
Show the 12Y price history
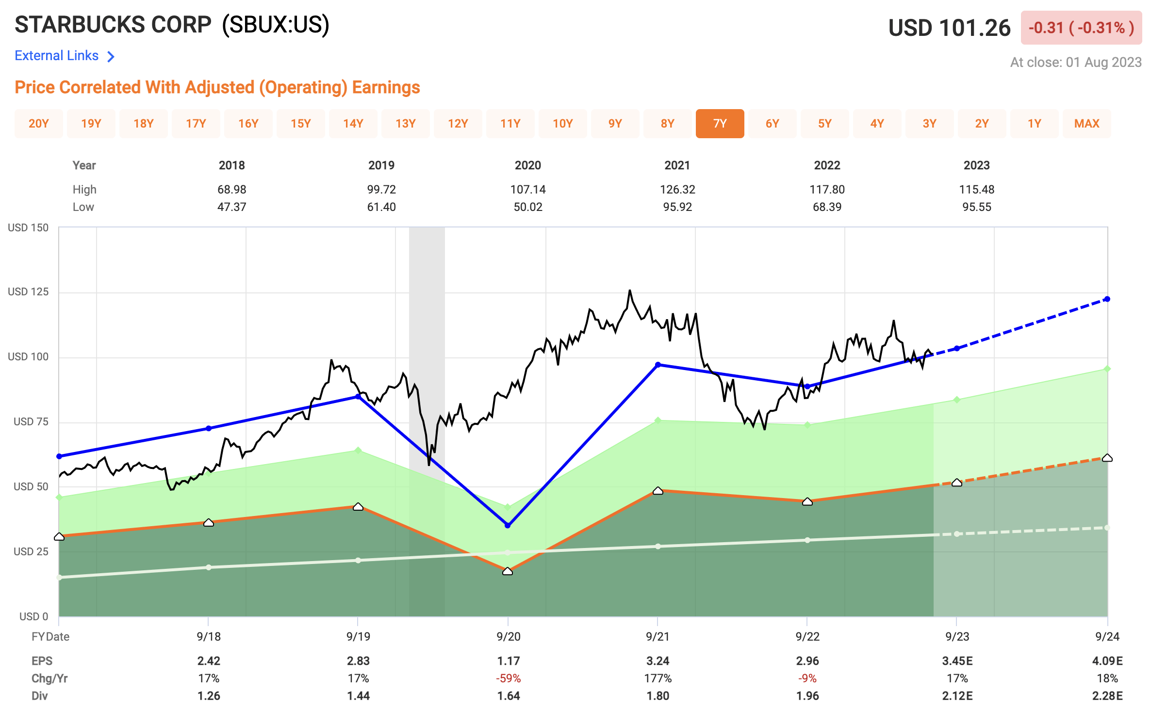(x=458, y=124)
